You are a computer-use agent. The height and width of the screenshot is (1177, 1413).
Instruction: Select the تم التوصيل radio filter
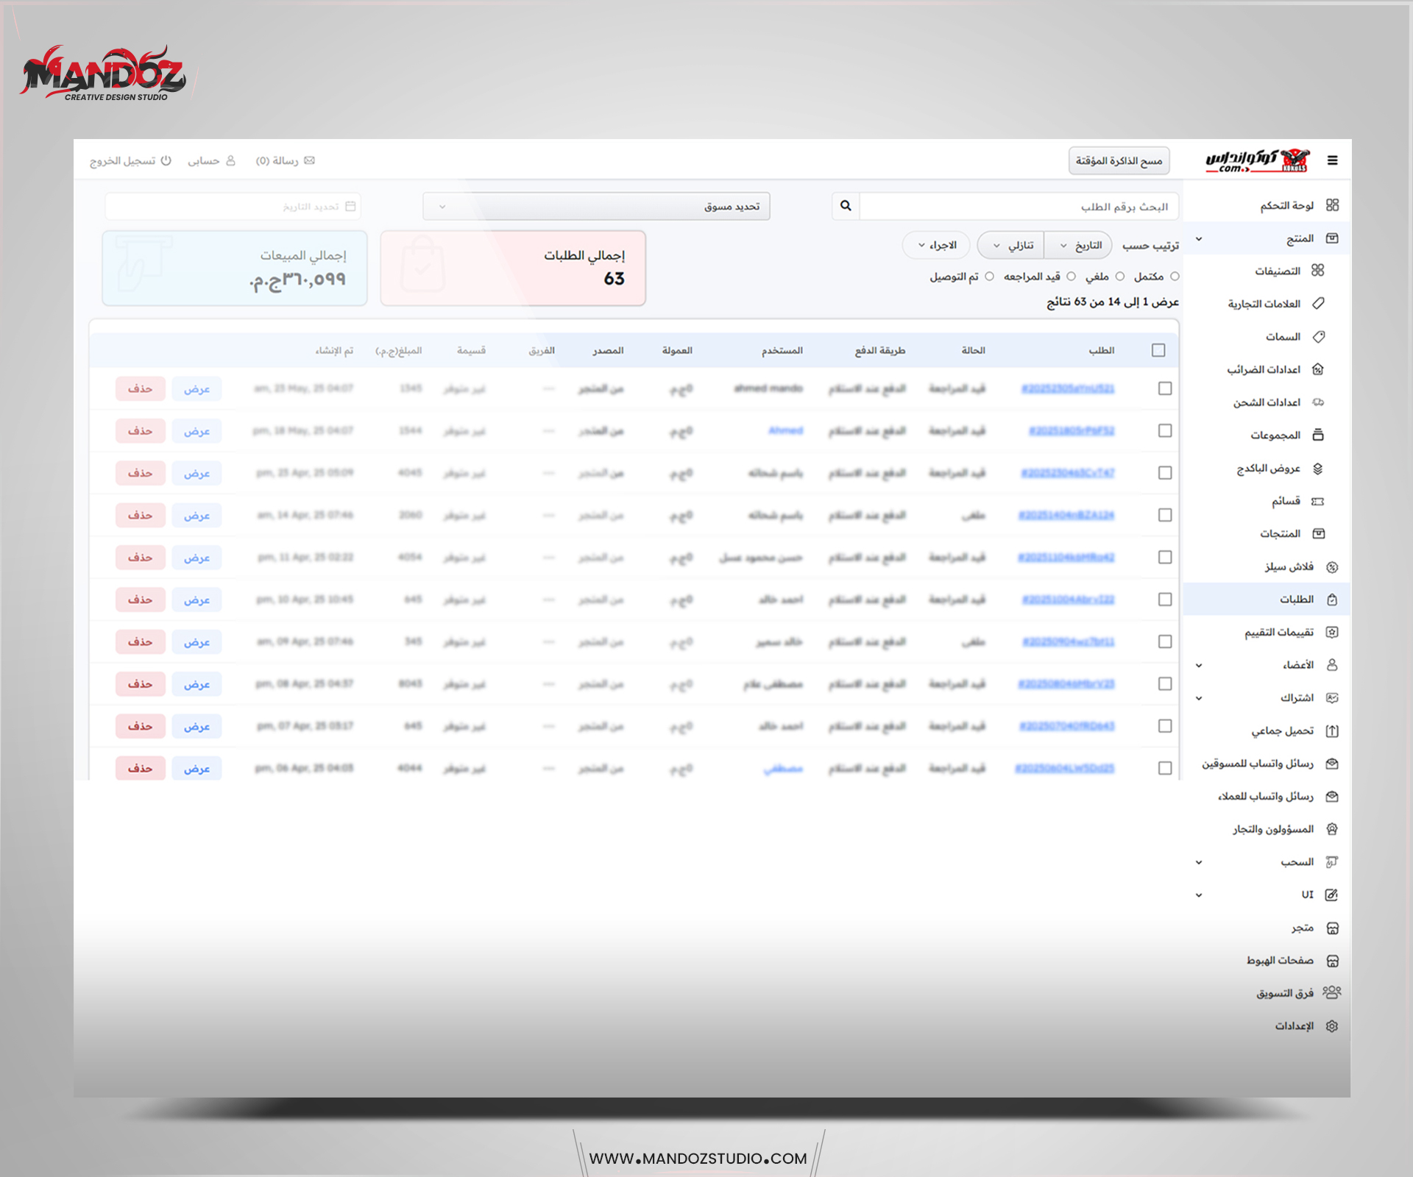989,277
